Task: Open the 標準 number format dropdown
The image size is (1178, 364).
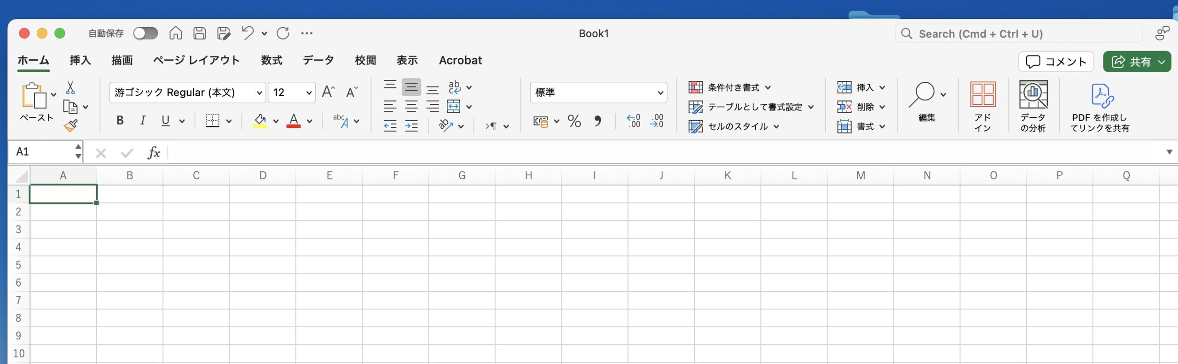Action: [598, 92]
